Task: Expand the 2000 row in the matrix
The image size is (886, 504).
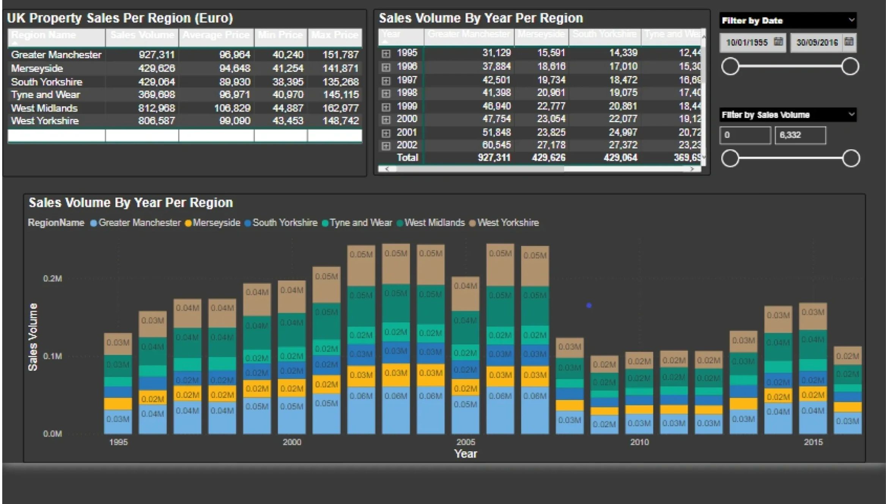Action: (386, 120)
